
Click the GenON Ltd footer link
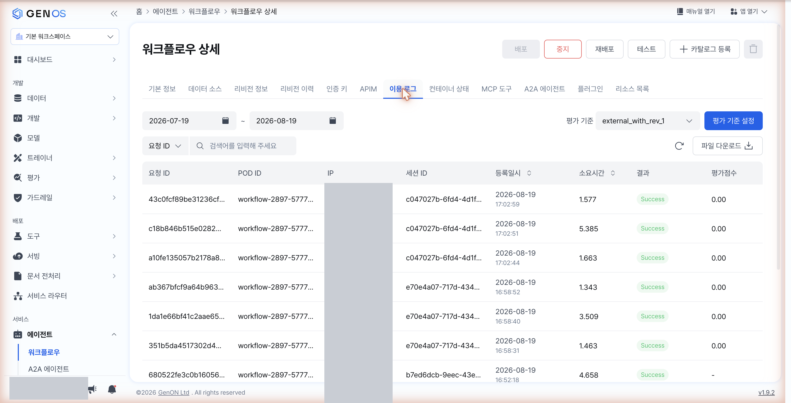click(173, 392)
